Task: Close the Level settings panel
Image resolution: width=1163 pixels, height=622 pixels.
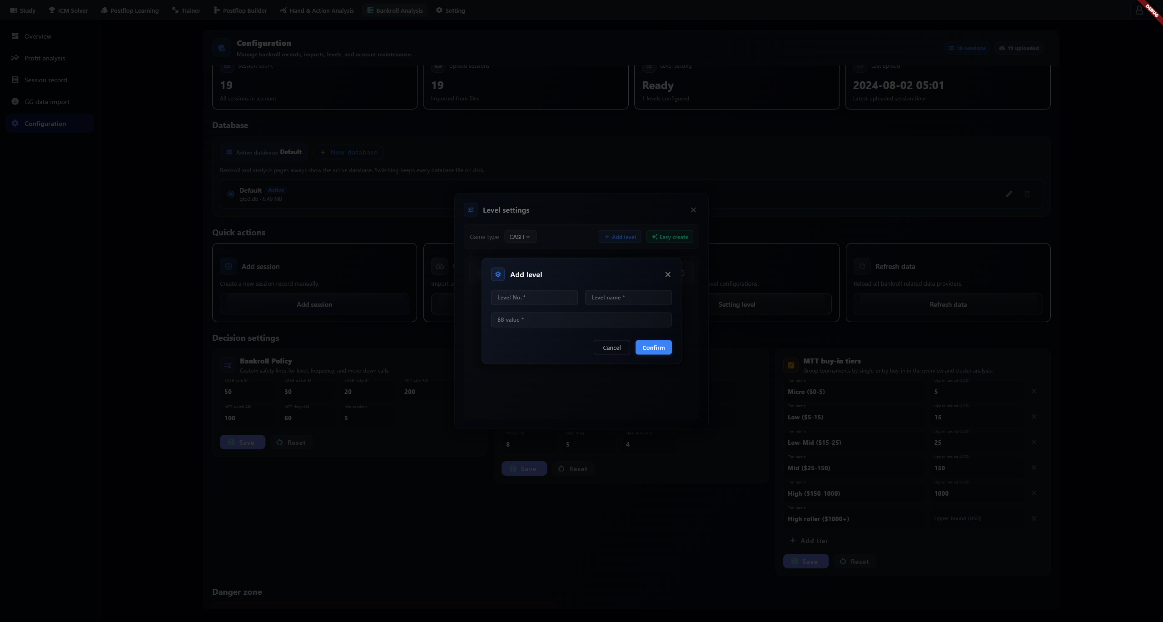Action: pyautogui.click(x=693, y=210)
